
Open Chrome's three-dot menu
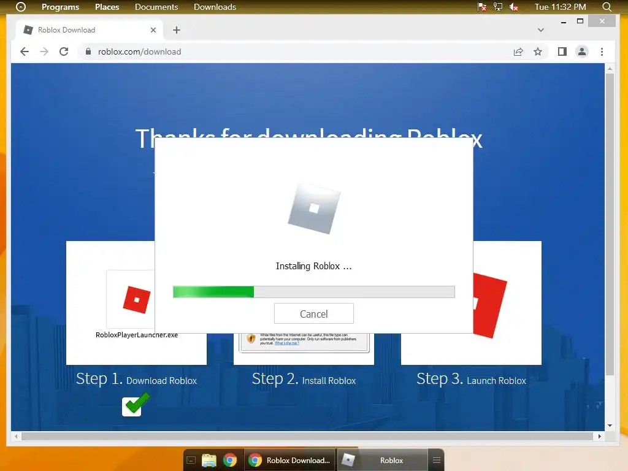602,52
